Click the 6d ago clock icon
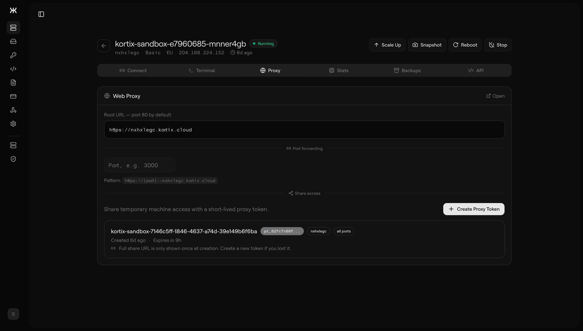This screenshot has width=583, height=331. [233, 53]
